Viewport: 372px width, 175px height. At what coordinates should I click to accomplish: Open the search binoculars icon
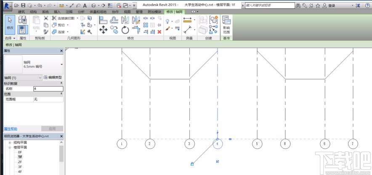298,5
